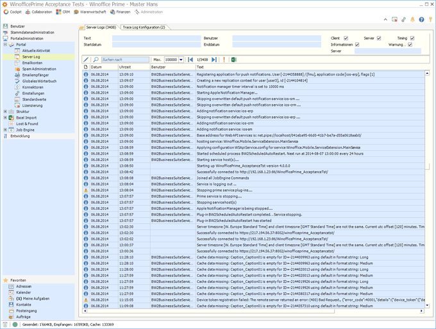Open Emailkonten in the tree
436x329 pixels.
tap(32, 63)
